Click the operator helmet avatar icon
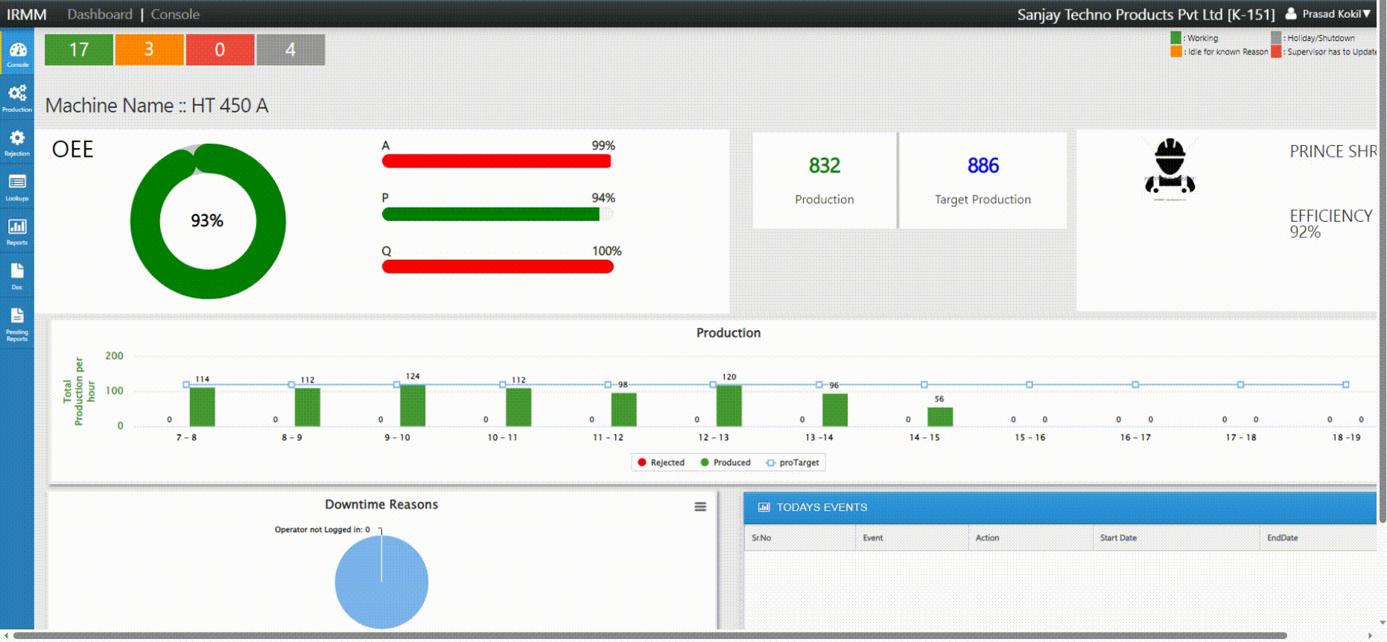This screenshot has height=642, width=1387. (1169, 170)
